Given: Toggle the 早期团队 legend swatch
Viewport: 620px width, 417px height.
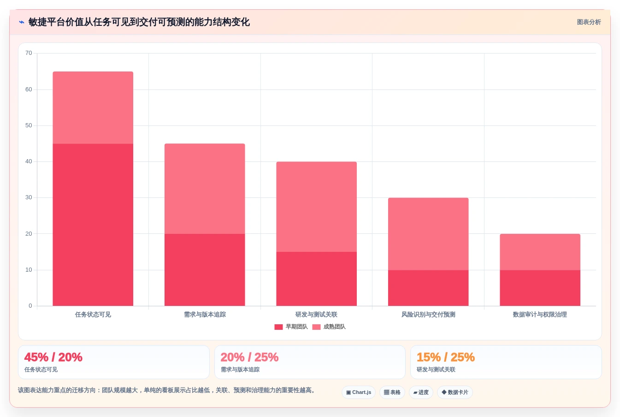Looking at the screenshot, I should [278, 327].
